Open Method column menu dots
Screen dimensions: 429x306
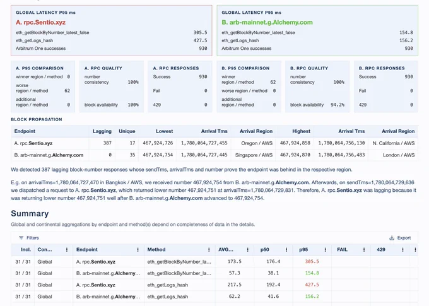[209, 250]
